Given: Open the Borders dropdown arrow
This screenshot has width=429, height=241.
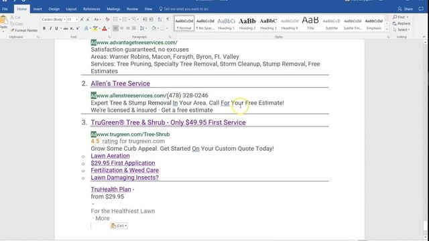Looking at the screenshot, I should [167, 28].
